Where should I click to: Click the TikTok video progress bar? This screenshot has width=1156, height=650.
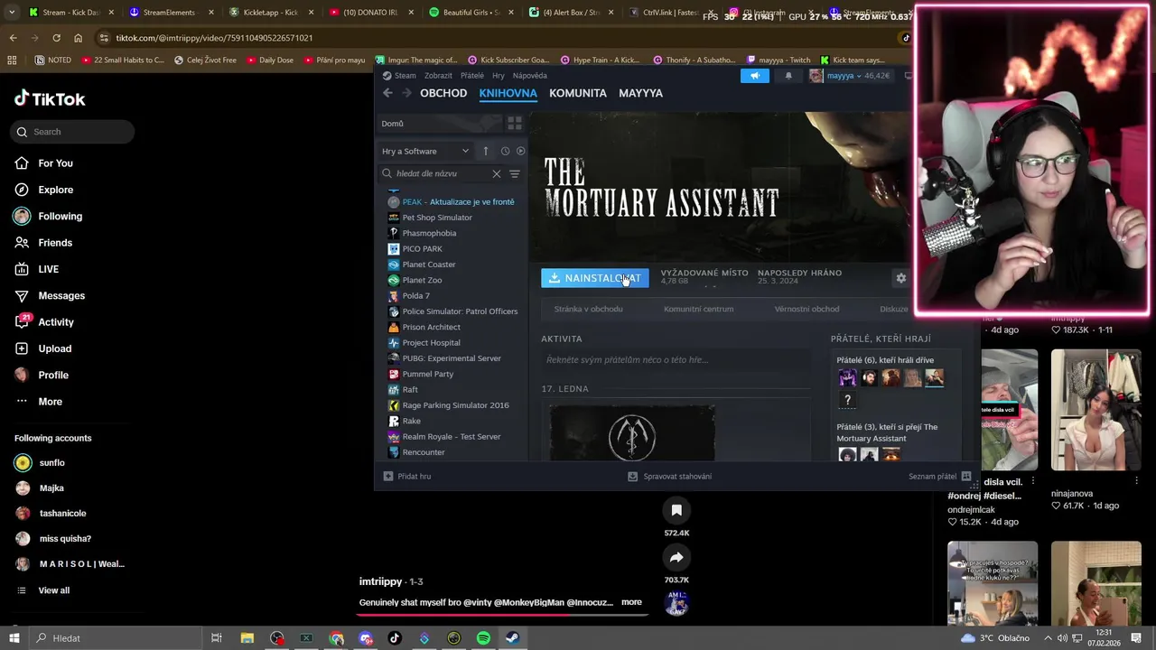click(x=502, y=615)
